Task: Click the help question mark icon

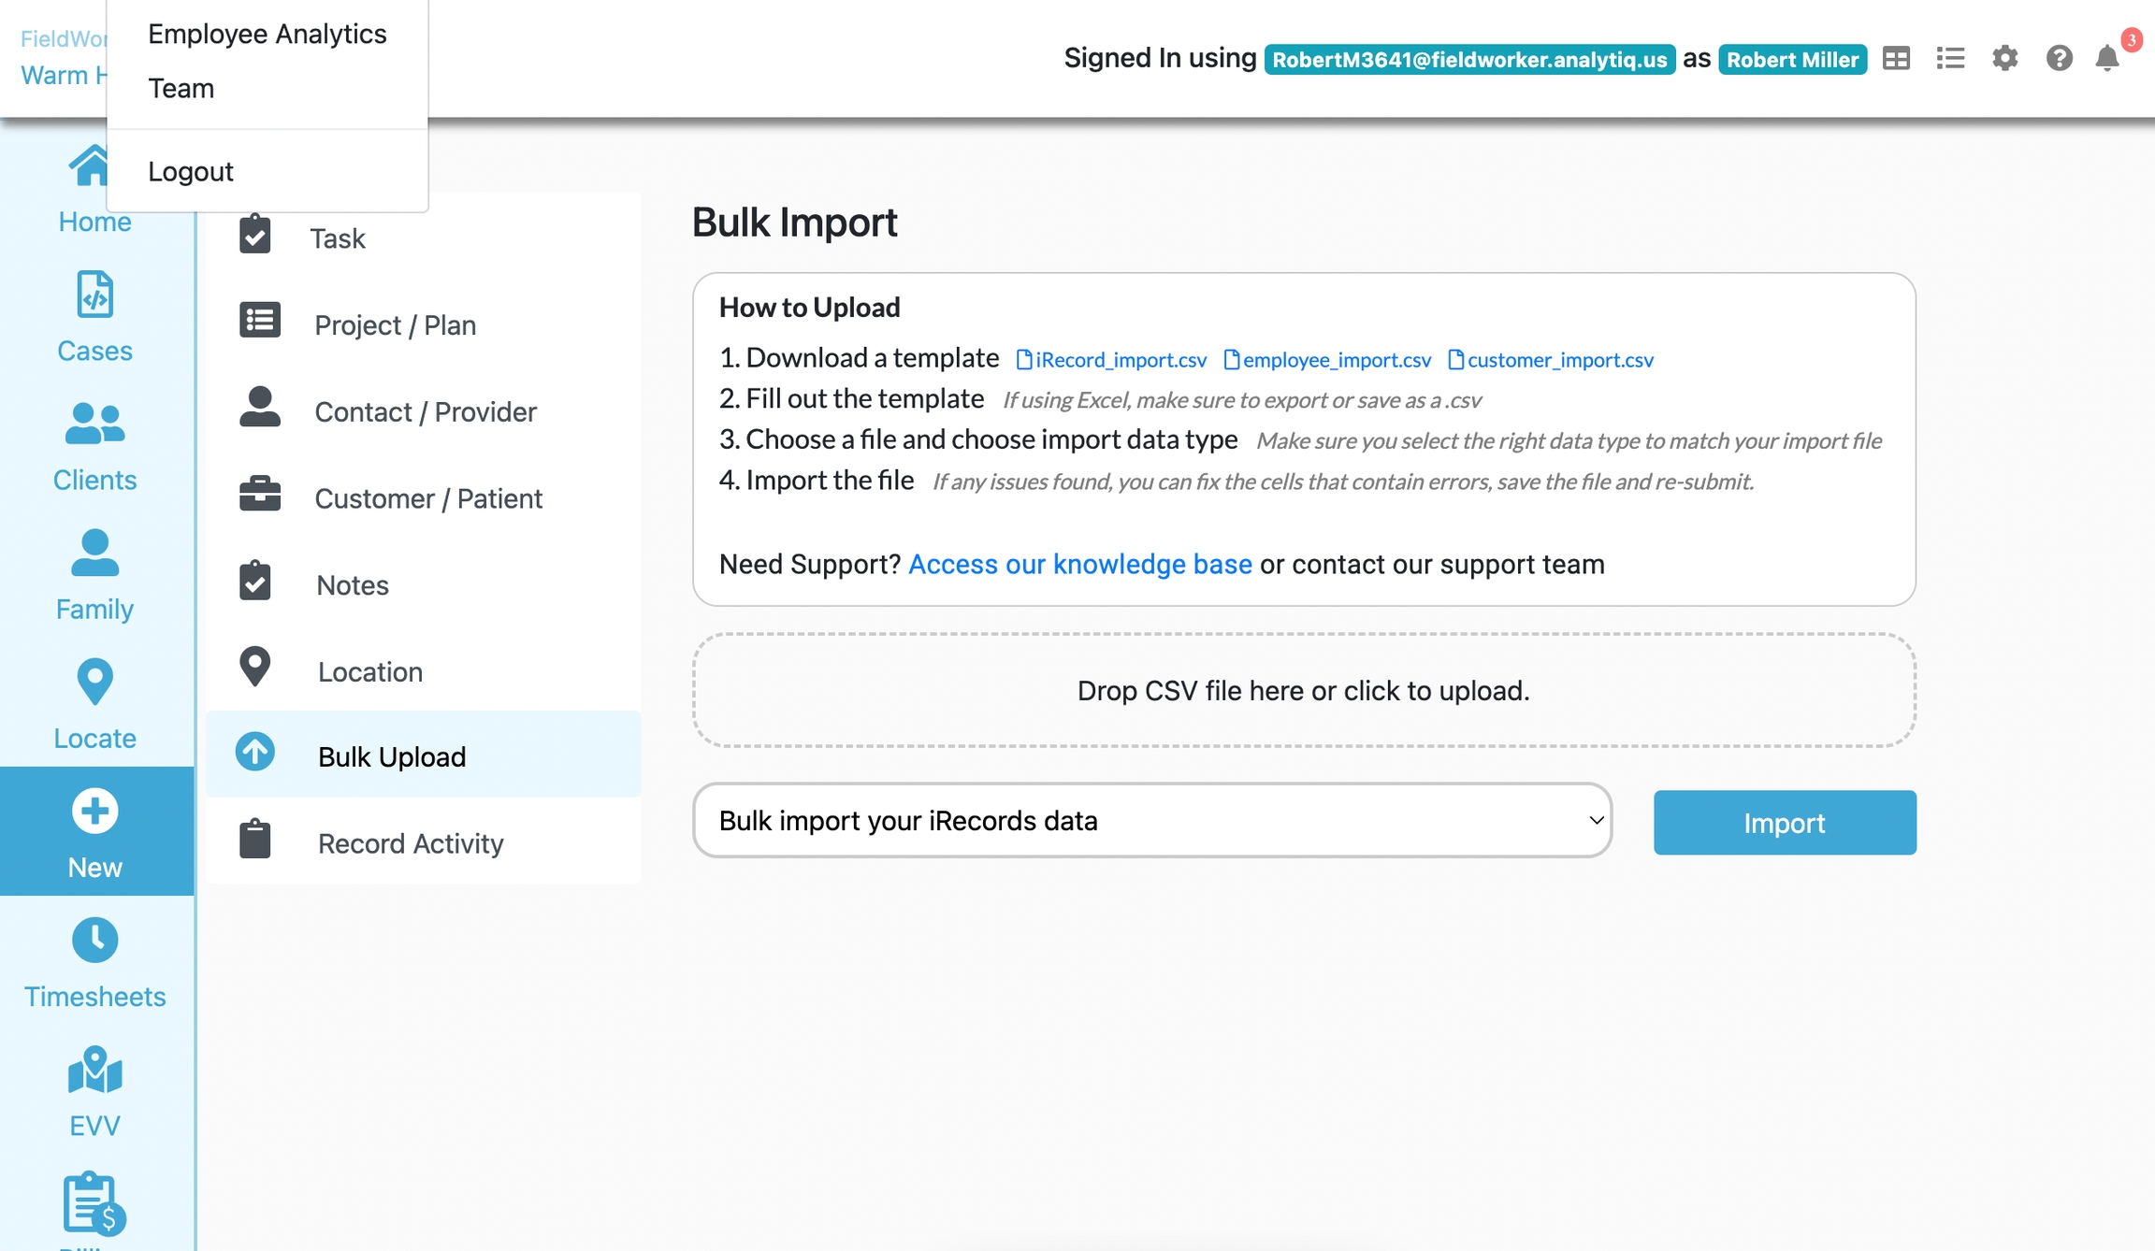Action: click(2059, 59)
